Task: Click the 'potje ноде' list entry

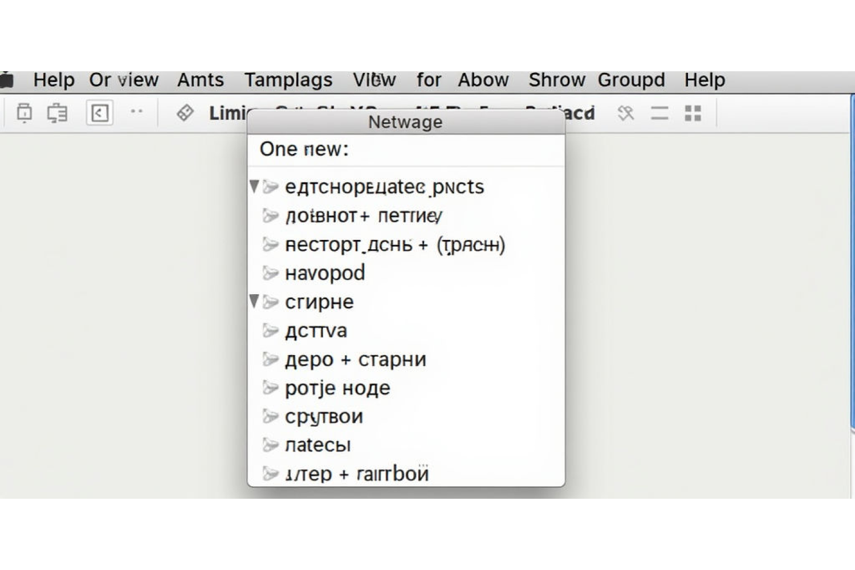Action: [337, 388]
